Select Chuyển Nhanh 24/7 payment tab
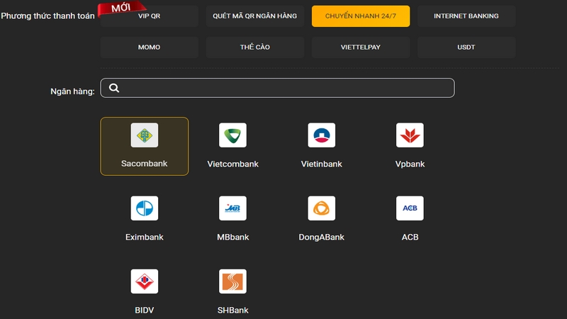 (x=361, y=16)
